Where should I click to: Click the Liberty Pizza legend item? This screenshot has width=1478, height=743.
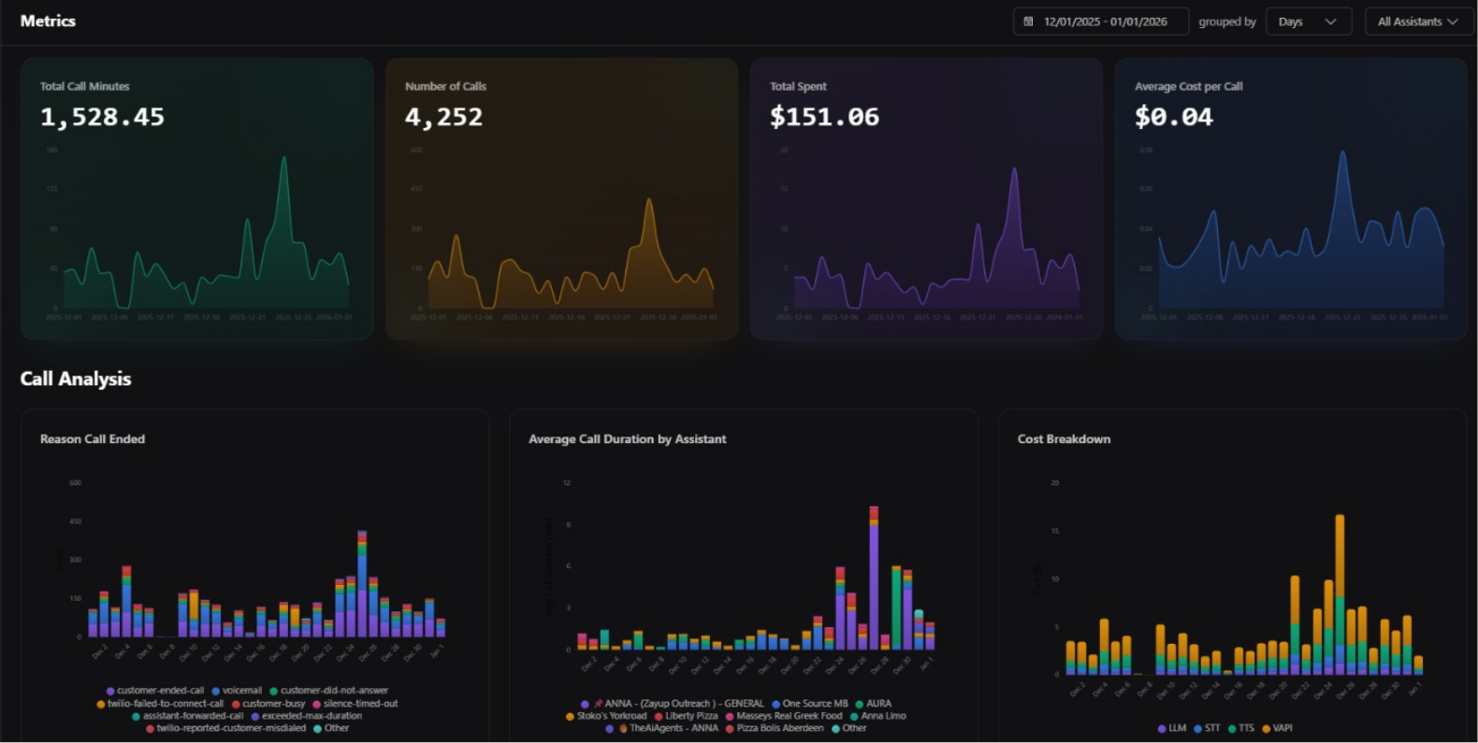687,716
